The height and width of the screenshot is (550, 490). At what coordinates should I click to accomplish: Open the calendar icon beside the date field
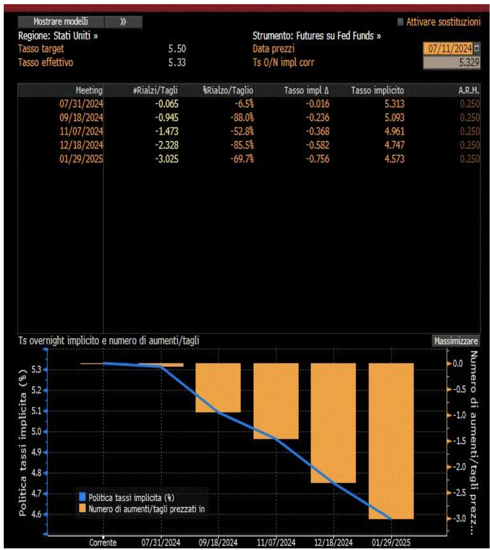coord(477,48)
